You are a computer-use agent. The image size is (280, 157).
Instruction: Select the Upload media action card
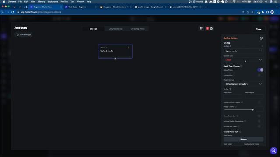point(115,51)
